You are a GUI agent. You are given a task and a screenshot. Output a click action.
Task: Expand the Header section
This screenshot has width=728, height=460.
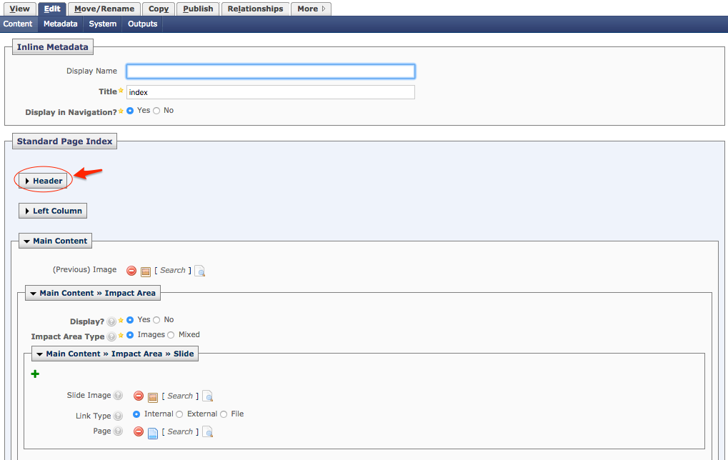(42, 180)
